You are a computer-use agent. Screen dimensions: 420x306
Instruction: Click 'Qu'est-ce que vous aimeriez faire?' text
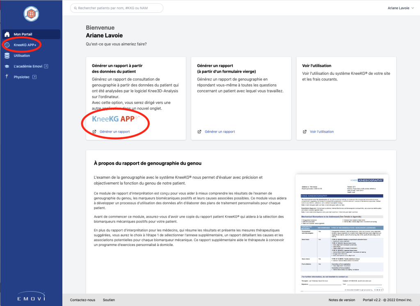(116, 44)
